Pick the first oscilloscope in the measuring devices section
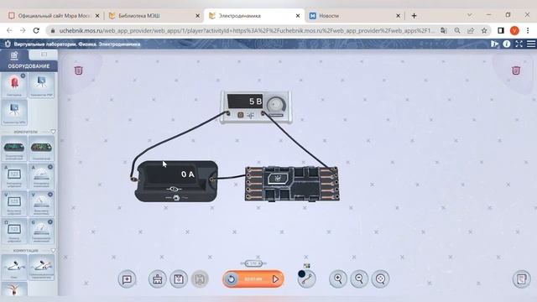Screen dimensions: 537x302 [x=14, y=148]
